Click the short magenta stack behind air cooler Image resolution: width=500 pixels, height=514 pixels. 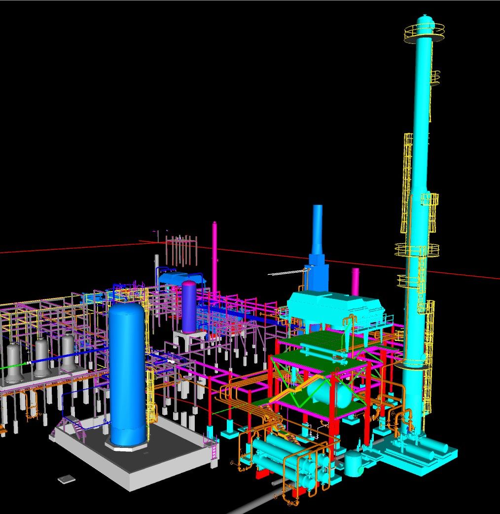coord(355,281)
